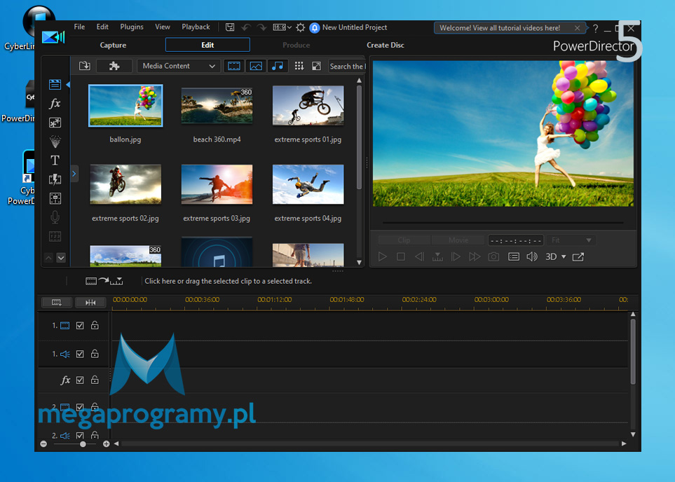
Task: Toggle the video filter in media library
Action: click(x=233, y=66)
